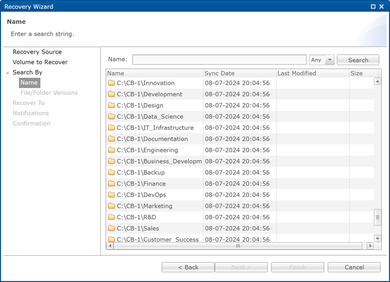Select the C:\CB-1\Innovation folder name

pos(146,83)
